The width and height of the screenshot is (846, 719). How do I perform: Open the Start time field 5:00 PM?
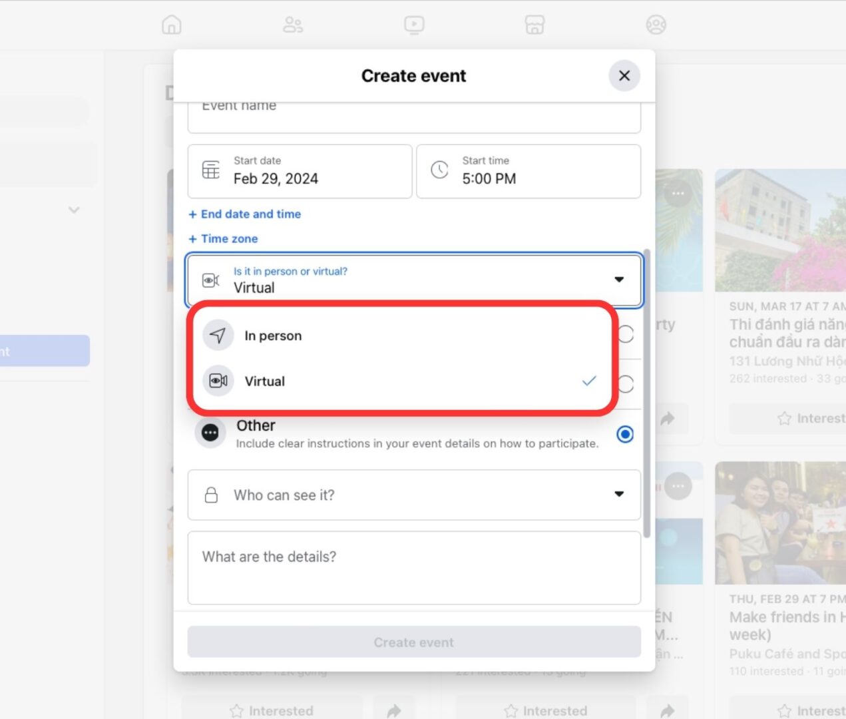pyautogui.click(x=529, y=171)
